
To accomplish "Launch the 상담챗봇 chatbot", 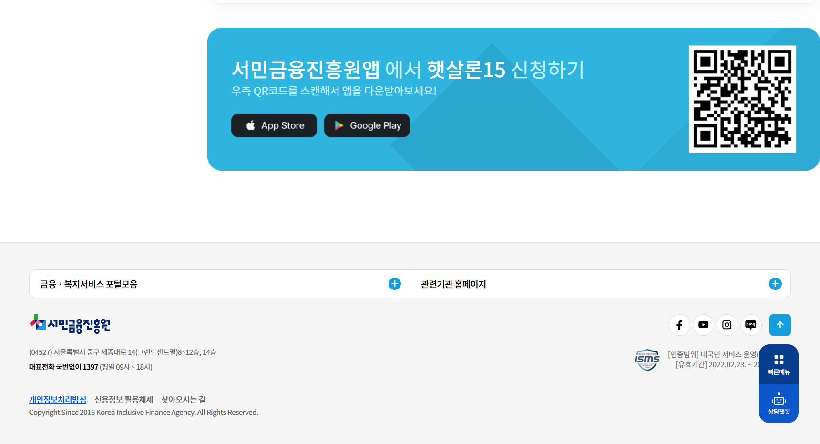I will (779, 403).
